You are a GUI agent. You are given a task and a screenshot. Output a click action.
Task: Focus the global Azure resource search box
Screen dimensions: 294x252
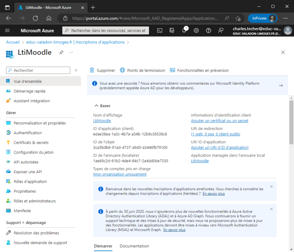point(106,31)
